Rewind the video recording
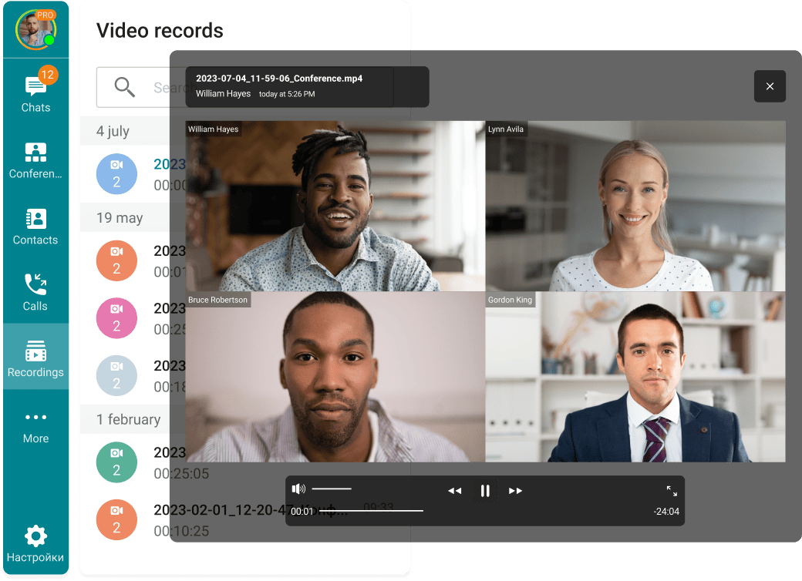802x581 pixels. 454,491
